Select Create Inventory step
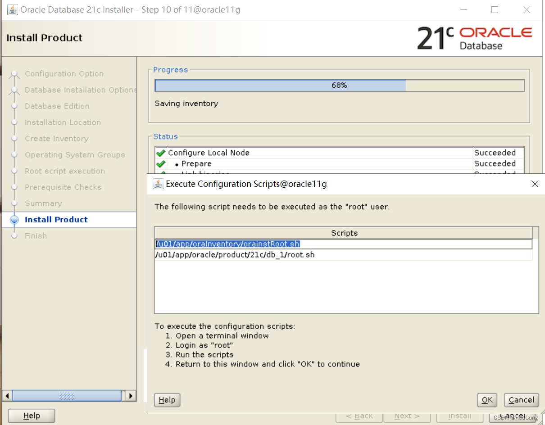545x425 pixels. pos(56,139)
